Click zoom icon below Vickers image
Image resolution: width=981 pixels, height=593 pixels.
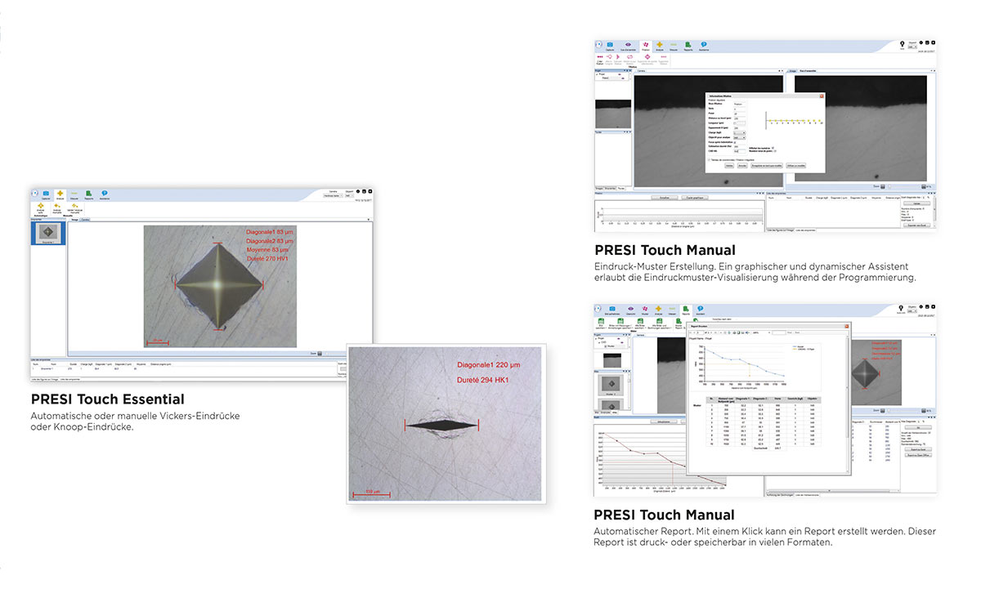click(x=320, y=354)
